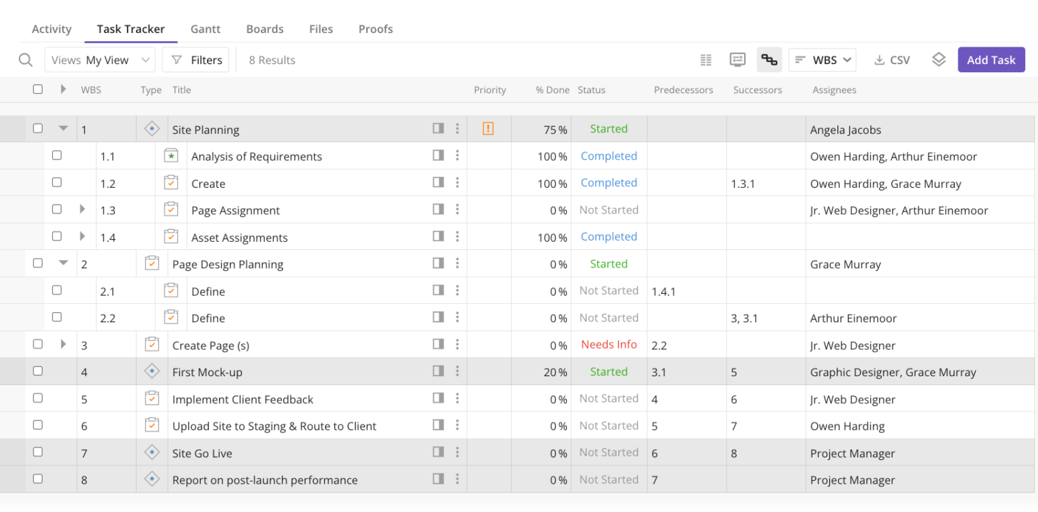
Task: Click the orange priority flag on Site Planning
Action: [488, 128]
